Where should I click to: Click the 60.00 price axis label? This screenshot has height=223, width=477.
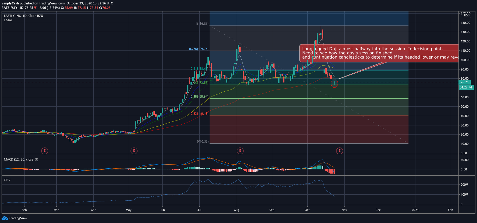(465, 97)
